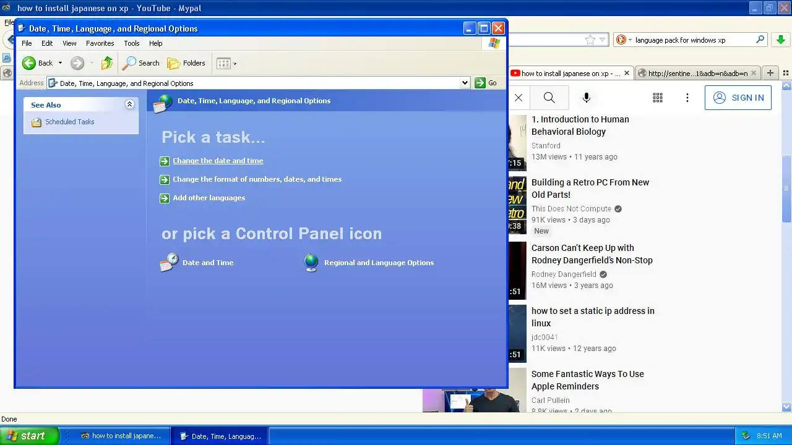Screen dimensions: 792x445
Task: Click the greyed Forward arrow button
Action: coord(77,63)
